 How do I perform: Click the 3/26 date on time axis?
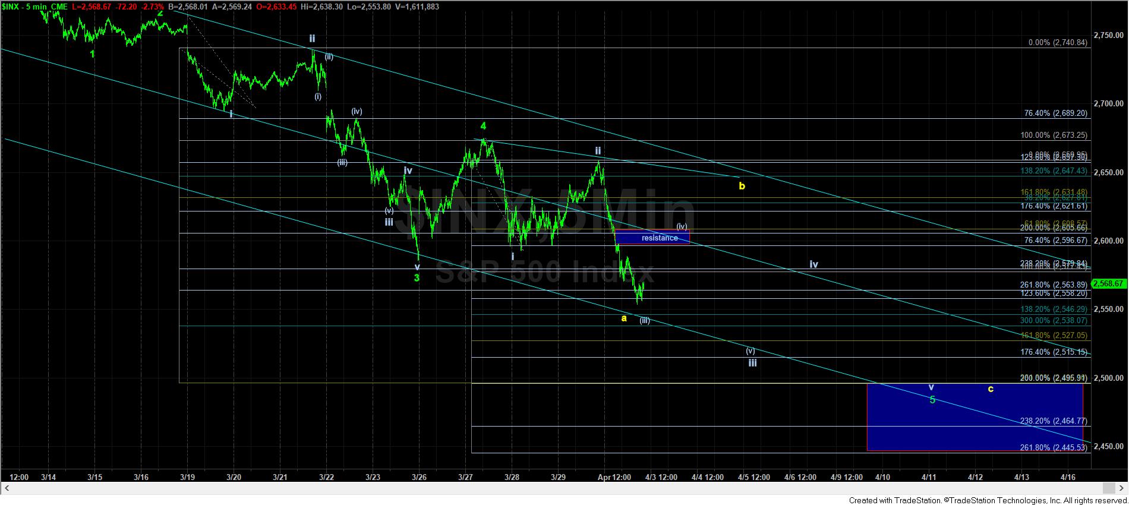click(x=419, y=477)
